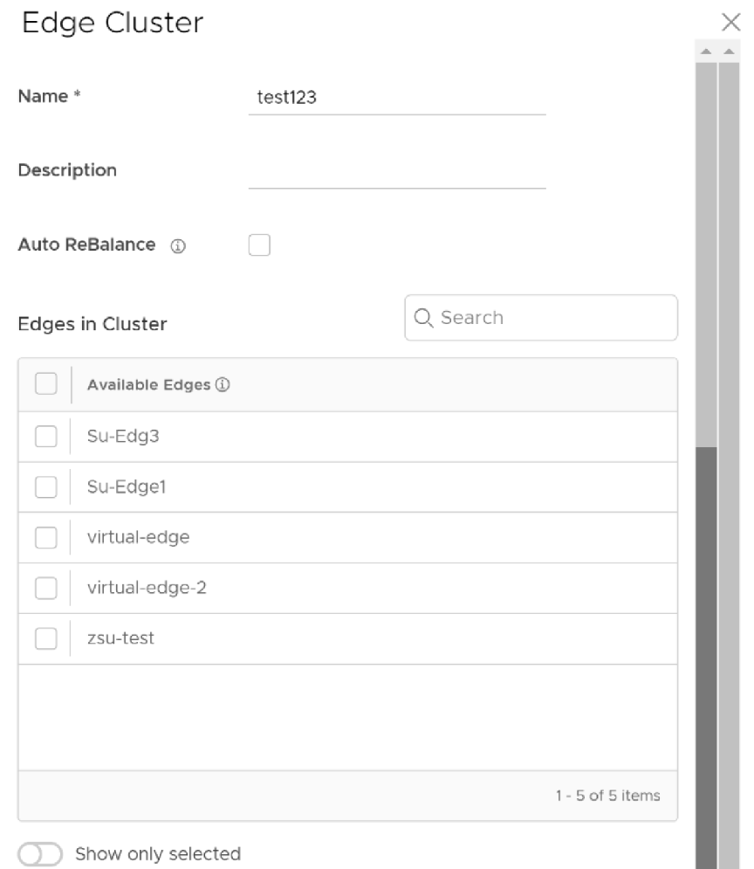
Task: Click the Auto ReBalance info icon
Action: [x=177, y=247]
